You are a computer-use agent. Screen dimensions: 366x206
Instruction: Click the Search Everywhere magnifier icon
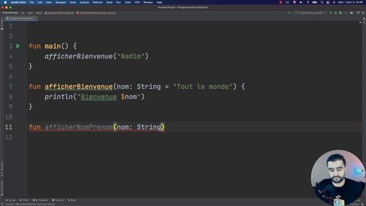point(363,13)
